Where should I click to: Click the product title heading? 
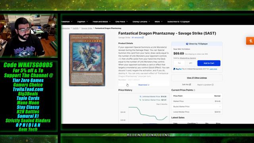pyautogui.click(x=167, y=33)
